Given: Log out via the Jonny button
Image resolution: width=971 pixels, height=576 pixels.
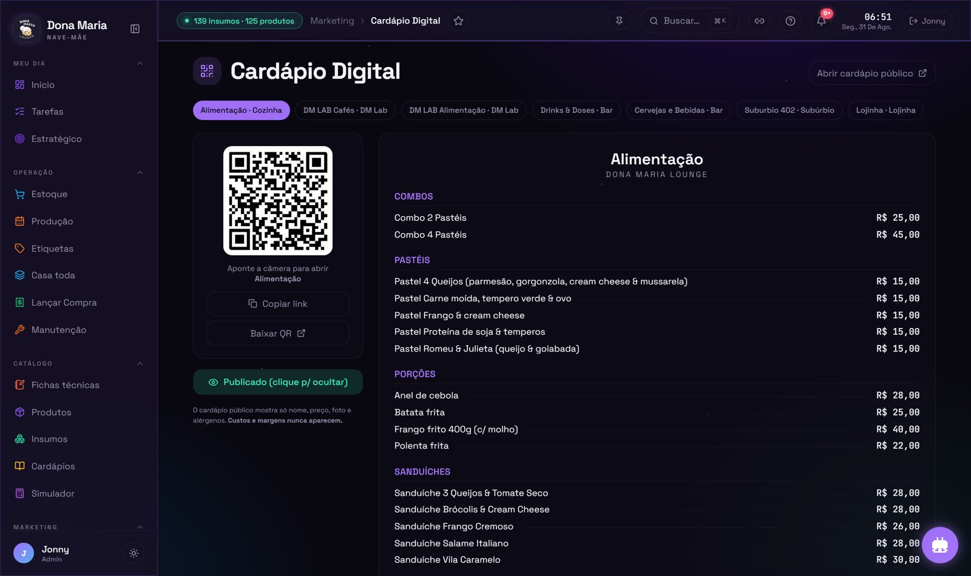Looking at the screenshot, I should pyautogui.click(x=927, y=21).
